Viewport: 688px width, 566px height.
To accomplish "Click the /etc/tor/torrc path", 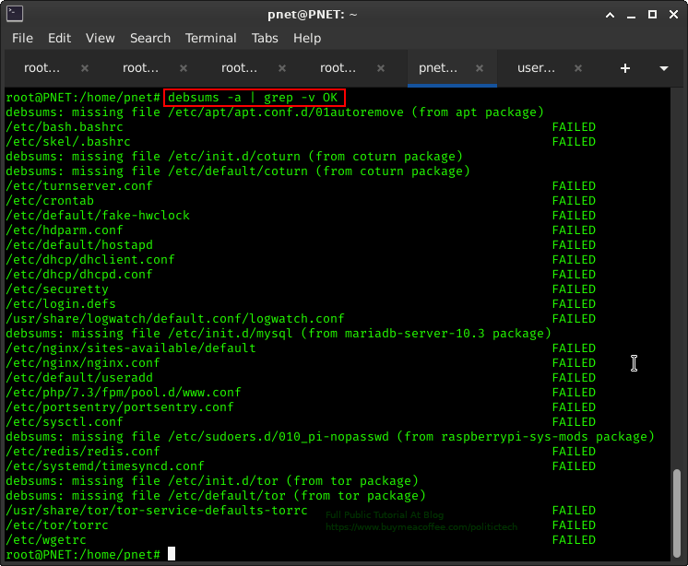I will coord(57,525).
